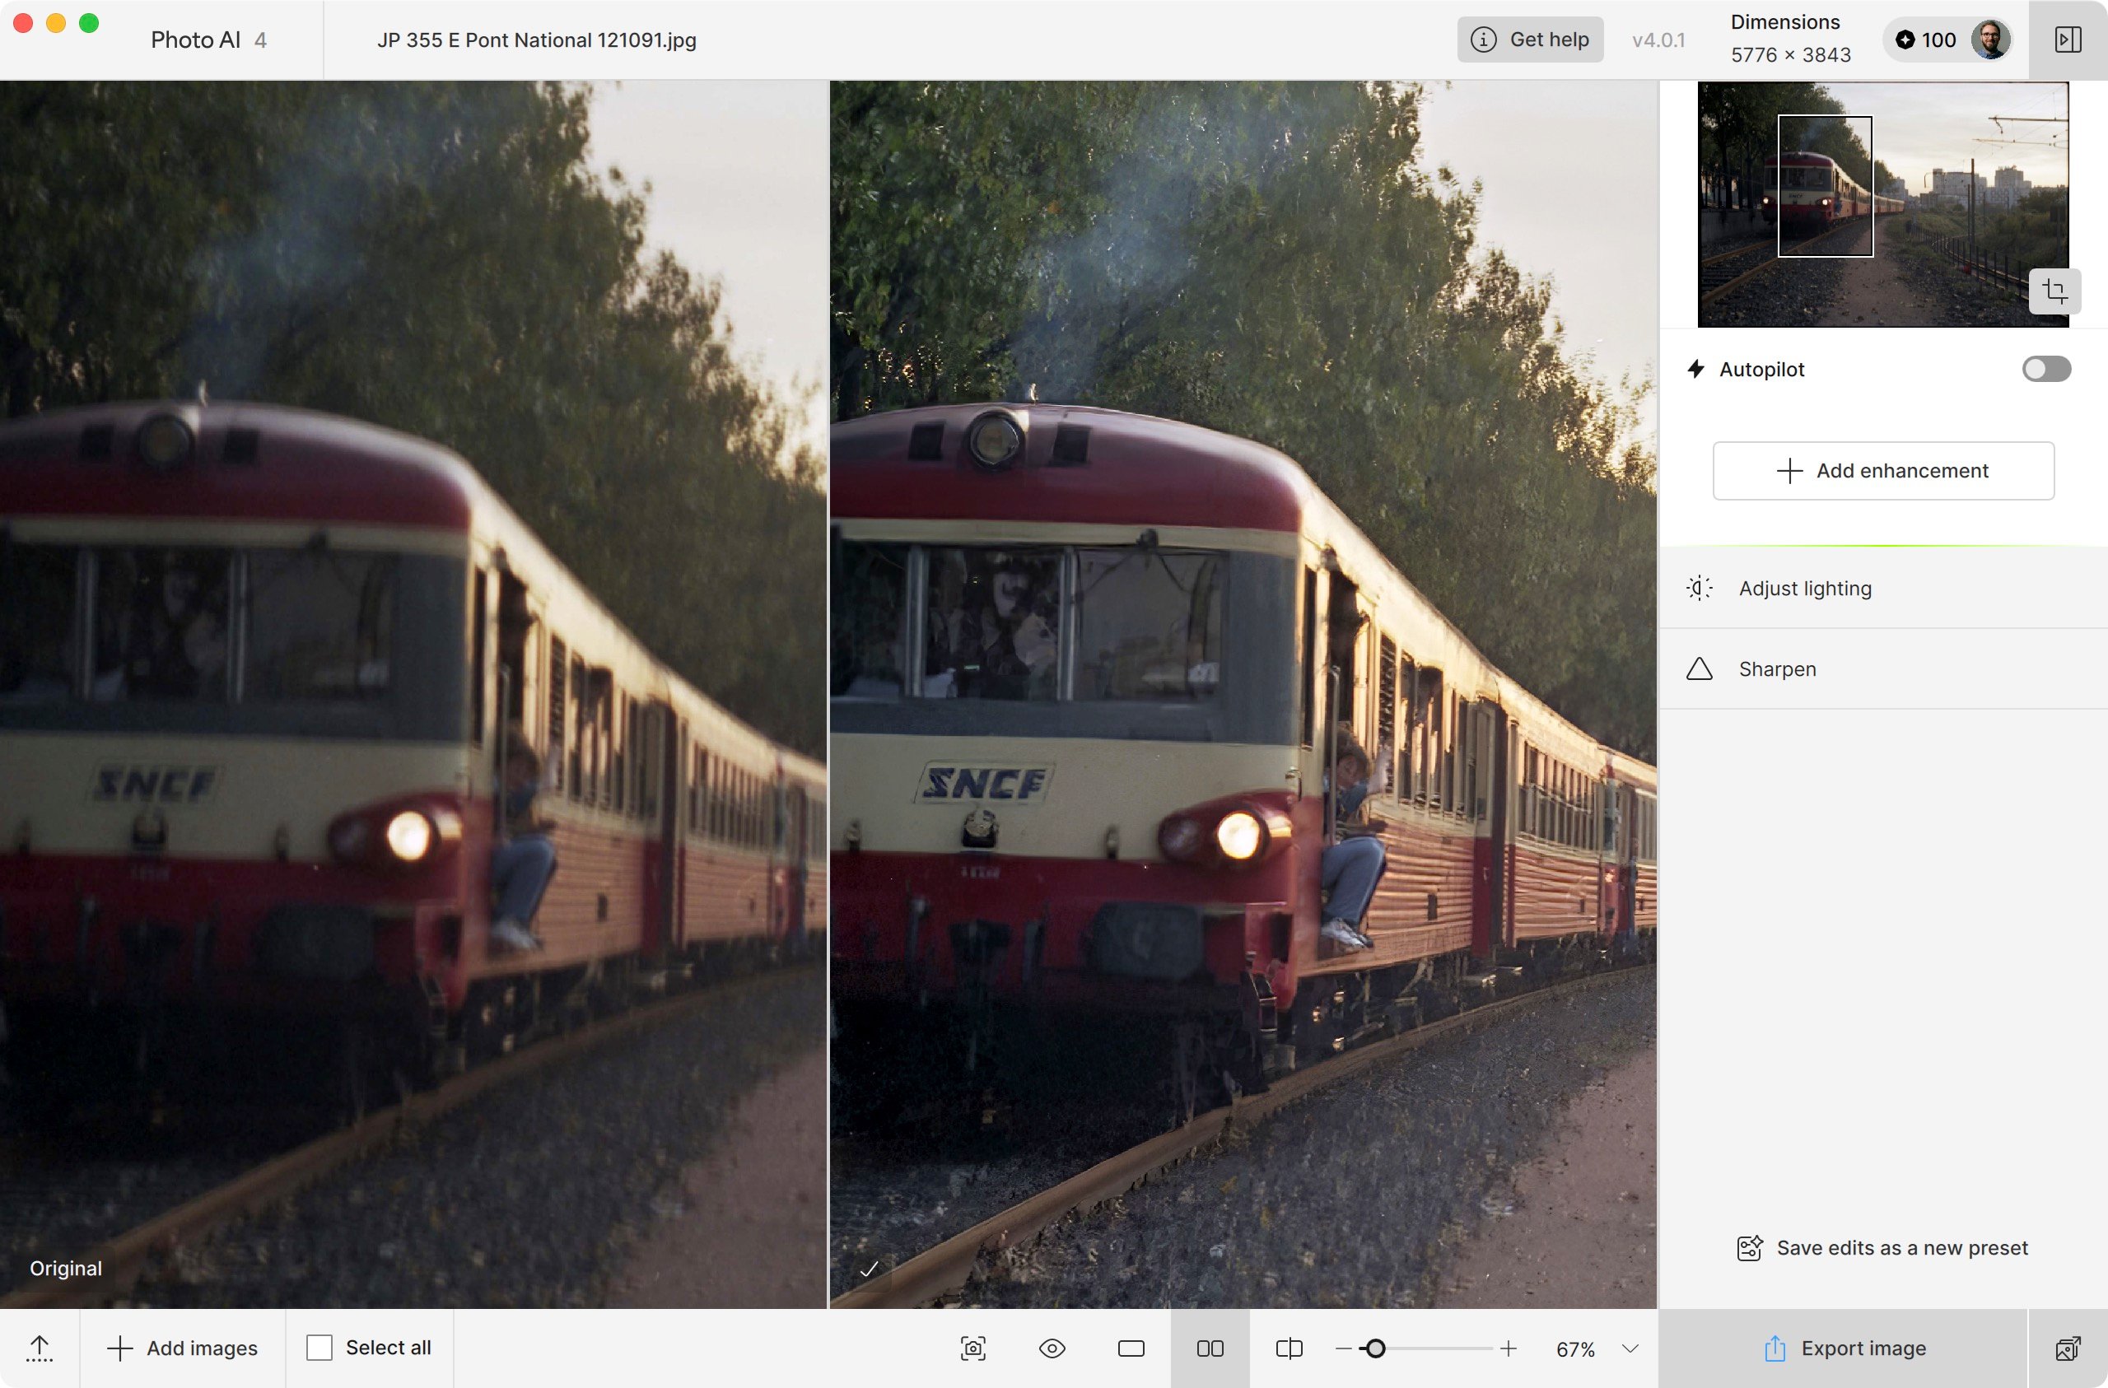Image resolution: width=2108 pixels, height=1388 pixels.
Task: Switch to single view layout icon
Action: pyautogui.click(x=1131, y=1348)
